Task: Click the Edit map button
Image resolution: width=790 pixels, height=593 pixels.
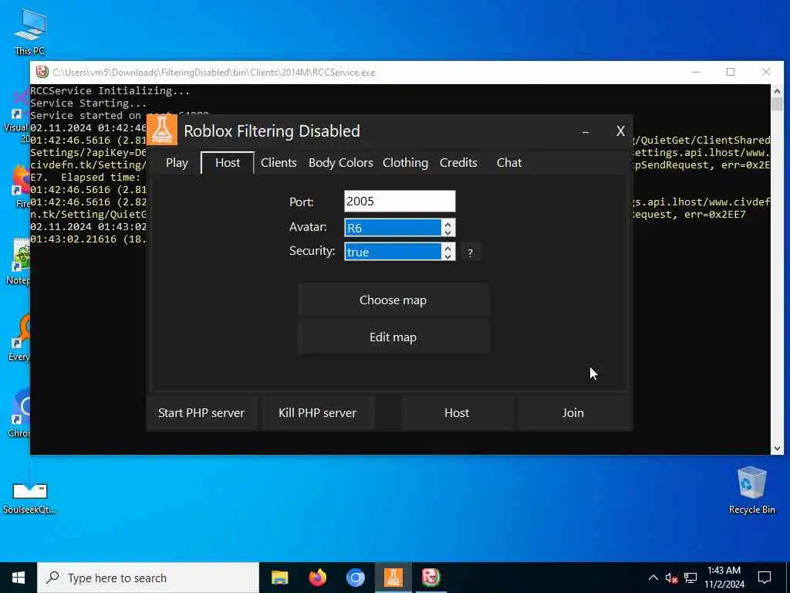Action: click(x=393, y=337)
